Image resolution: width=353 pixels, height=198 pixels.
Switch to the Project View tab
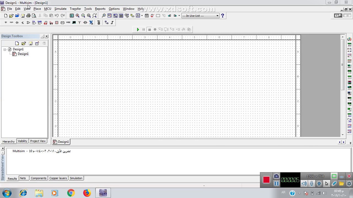click(38, 141)
